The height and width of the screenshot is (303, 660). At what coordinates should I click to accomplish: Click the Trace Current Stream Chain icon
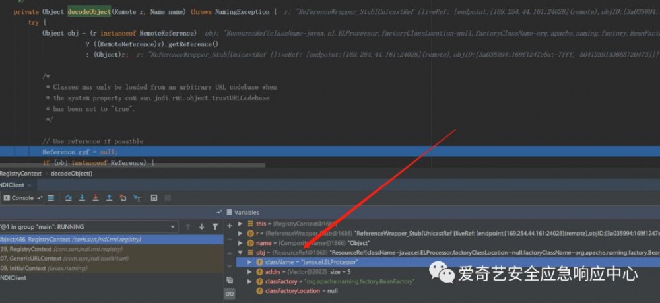click(x=168, y=198)
